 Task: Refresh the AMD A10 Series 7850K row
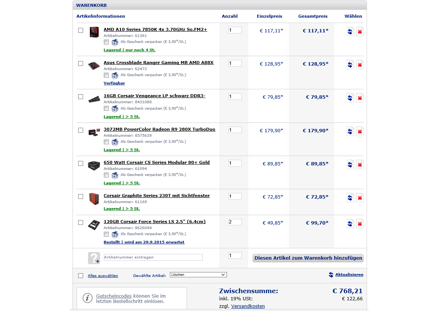[350, 32]
